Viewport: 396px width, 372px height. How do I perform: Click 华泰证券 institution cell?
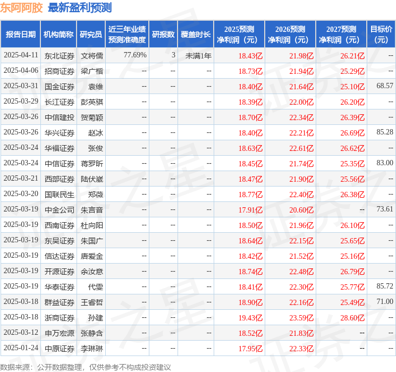(x=60, y=287)
